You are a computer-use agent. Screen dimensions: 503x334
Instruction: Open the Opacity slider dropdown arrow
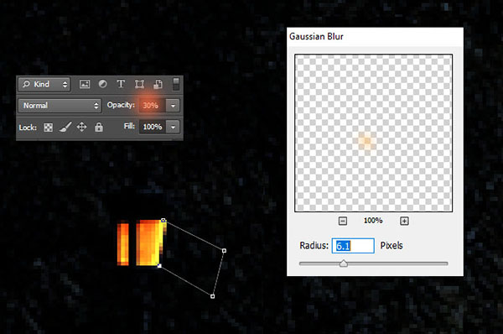tap(173, 106)
